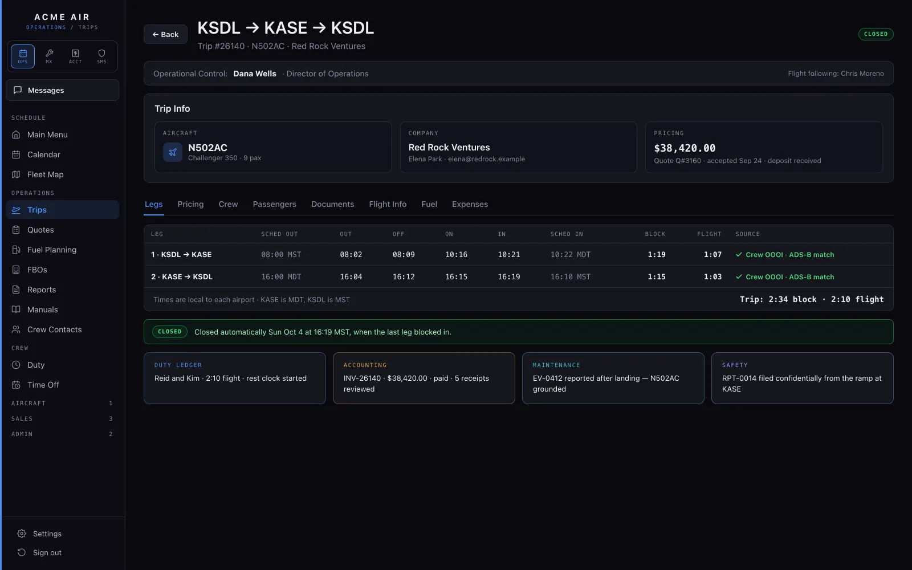Click the $38,420.00 pricing amount
Image resolution: width=912 pixels, height=570 pixels.
click(x=685, y=148)
